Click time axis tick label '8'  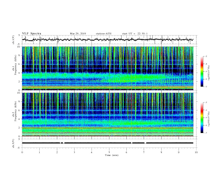point(161,152)
